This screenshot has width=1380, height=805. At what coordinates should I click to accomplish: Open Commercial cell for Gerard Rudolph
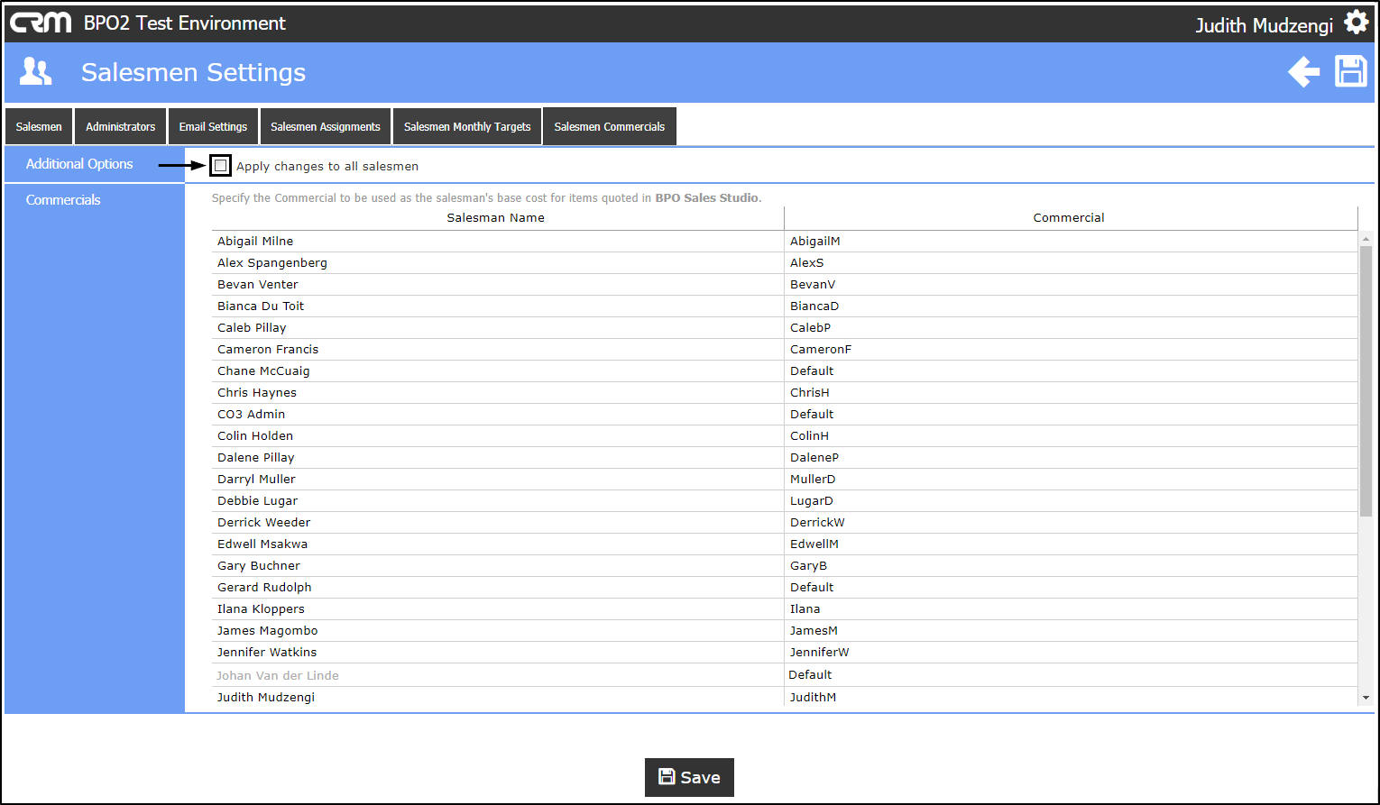click(x=1071, y=587)
